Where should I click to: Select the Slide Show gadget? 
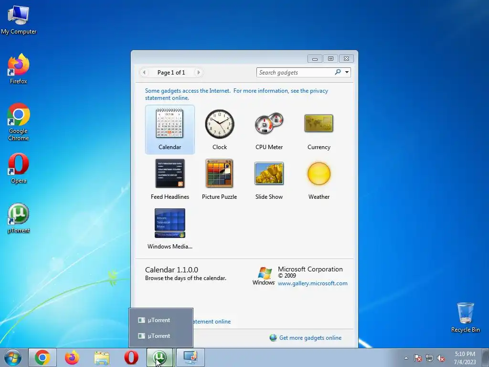coord(269,179)
